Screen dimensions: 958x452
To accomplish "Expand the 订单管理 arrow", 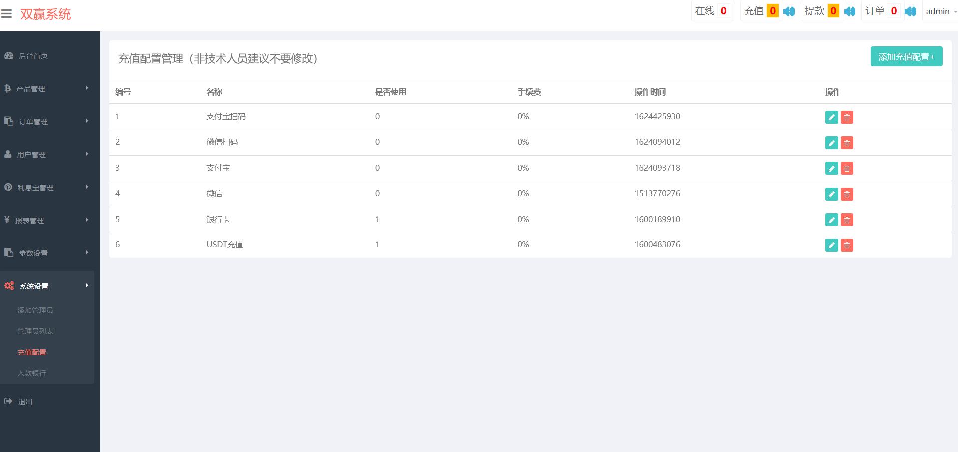I will (87, 121).
